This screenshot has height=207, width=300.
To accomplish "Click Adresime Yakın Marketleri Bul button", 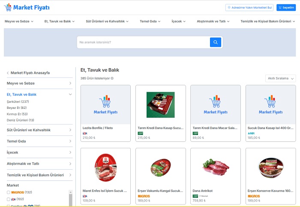I will pyautogui.click(x=249, y=7).
